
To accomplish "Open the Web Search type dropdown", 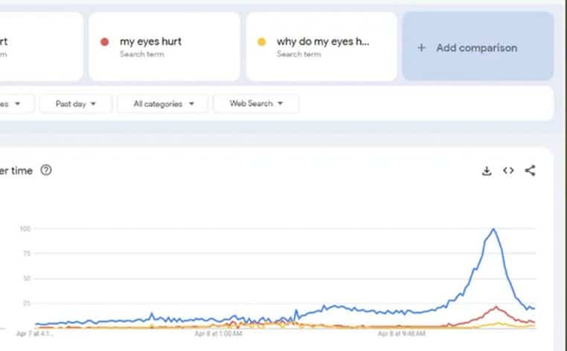I will pos(256,103).
